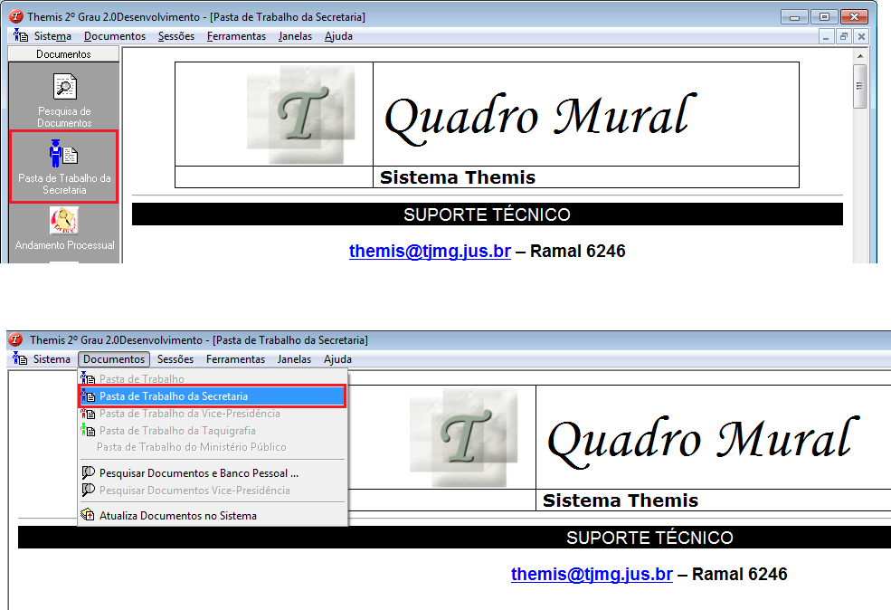
Task: Click Ramal 6246 text in top window
Action: point(577,251)
